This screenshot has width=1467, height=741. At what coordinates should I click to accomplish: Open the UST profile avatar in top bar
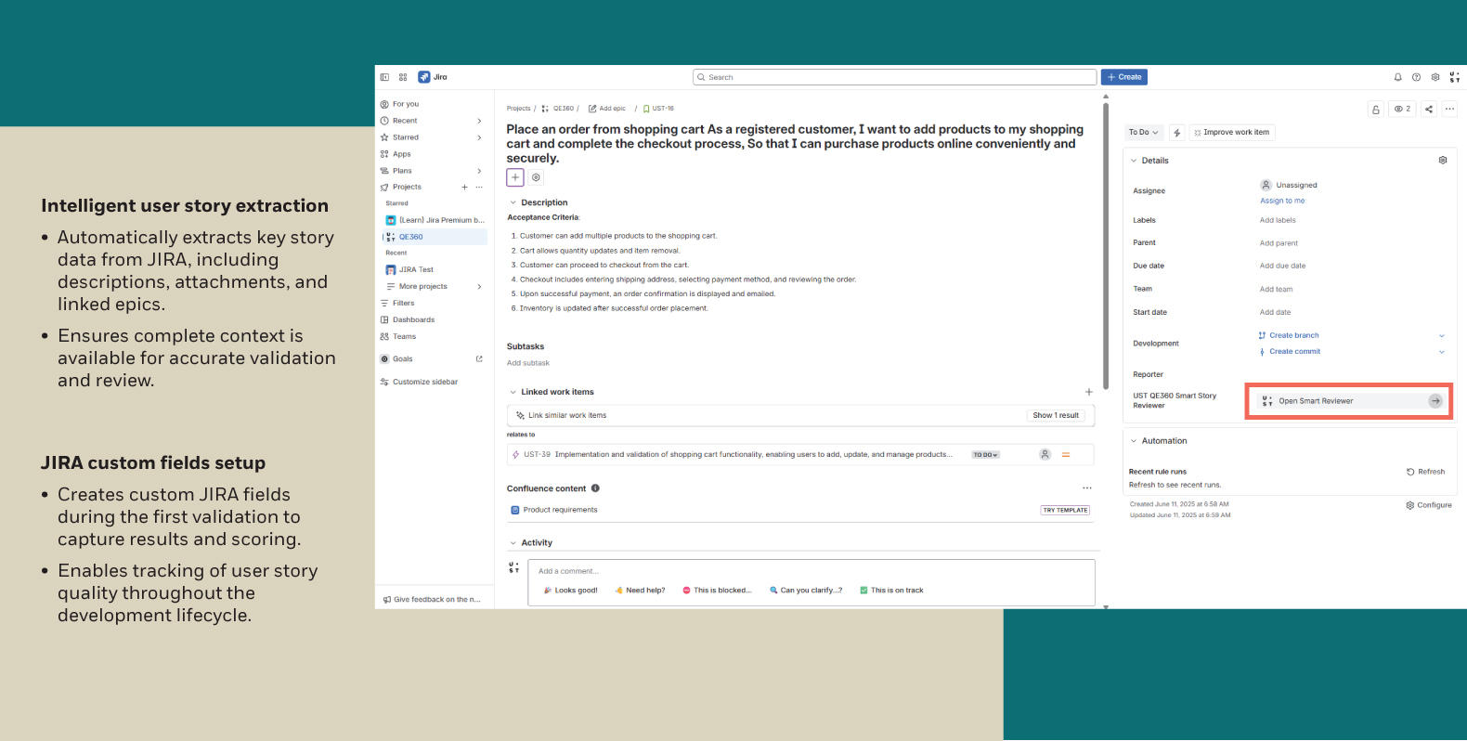(x=1455, y=77)
